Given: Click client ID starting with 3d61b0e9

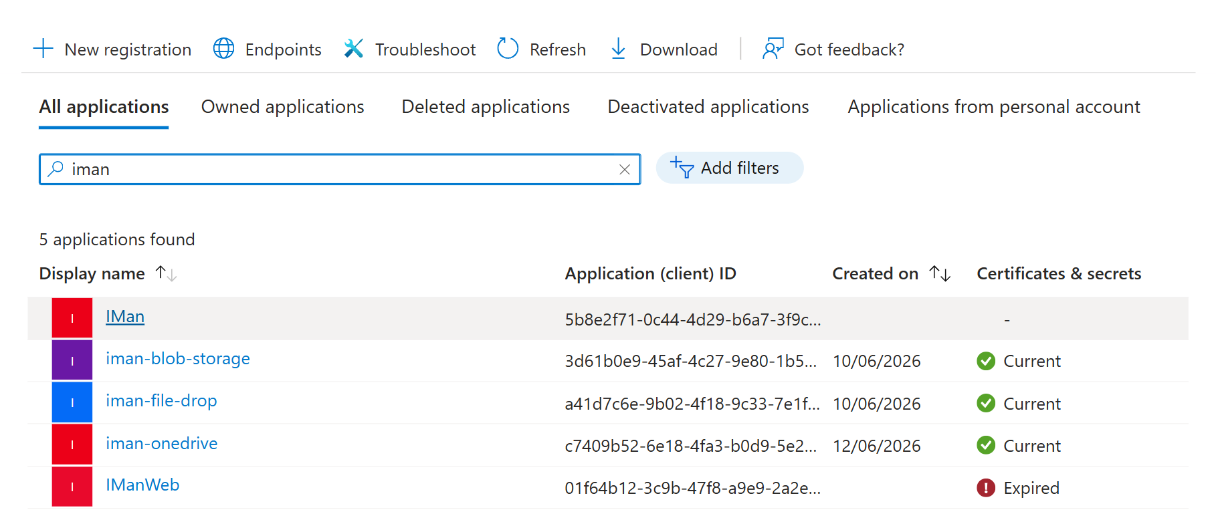Looking at the screenshot, I should [691, 361].
